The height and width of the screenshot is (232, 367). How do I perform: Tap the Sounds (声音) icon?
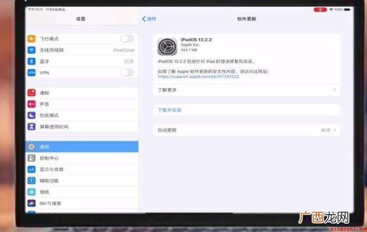click(31, 104)
